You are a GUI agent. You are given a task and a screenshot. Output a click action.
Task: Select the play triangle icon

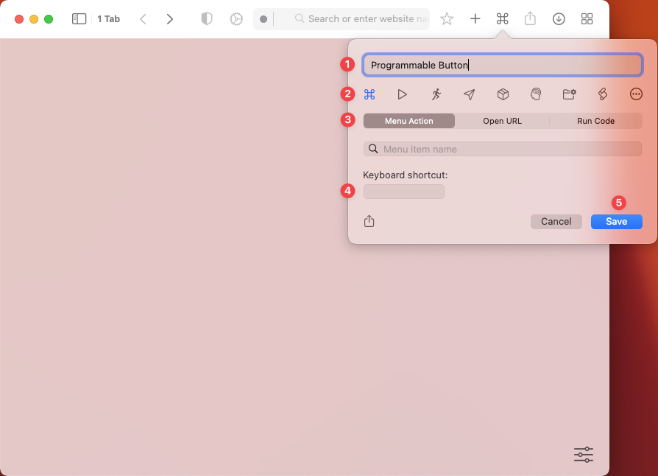(x=402, y=94)
